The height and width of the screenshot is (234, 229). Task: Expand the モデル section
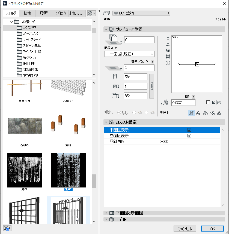click(106, 219)
